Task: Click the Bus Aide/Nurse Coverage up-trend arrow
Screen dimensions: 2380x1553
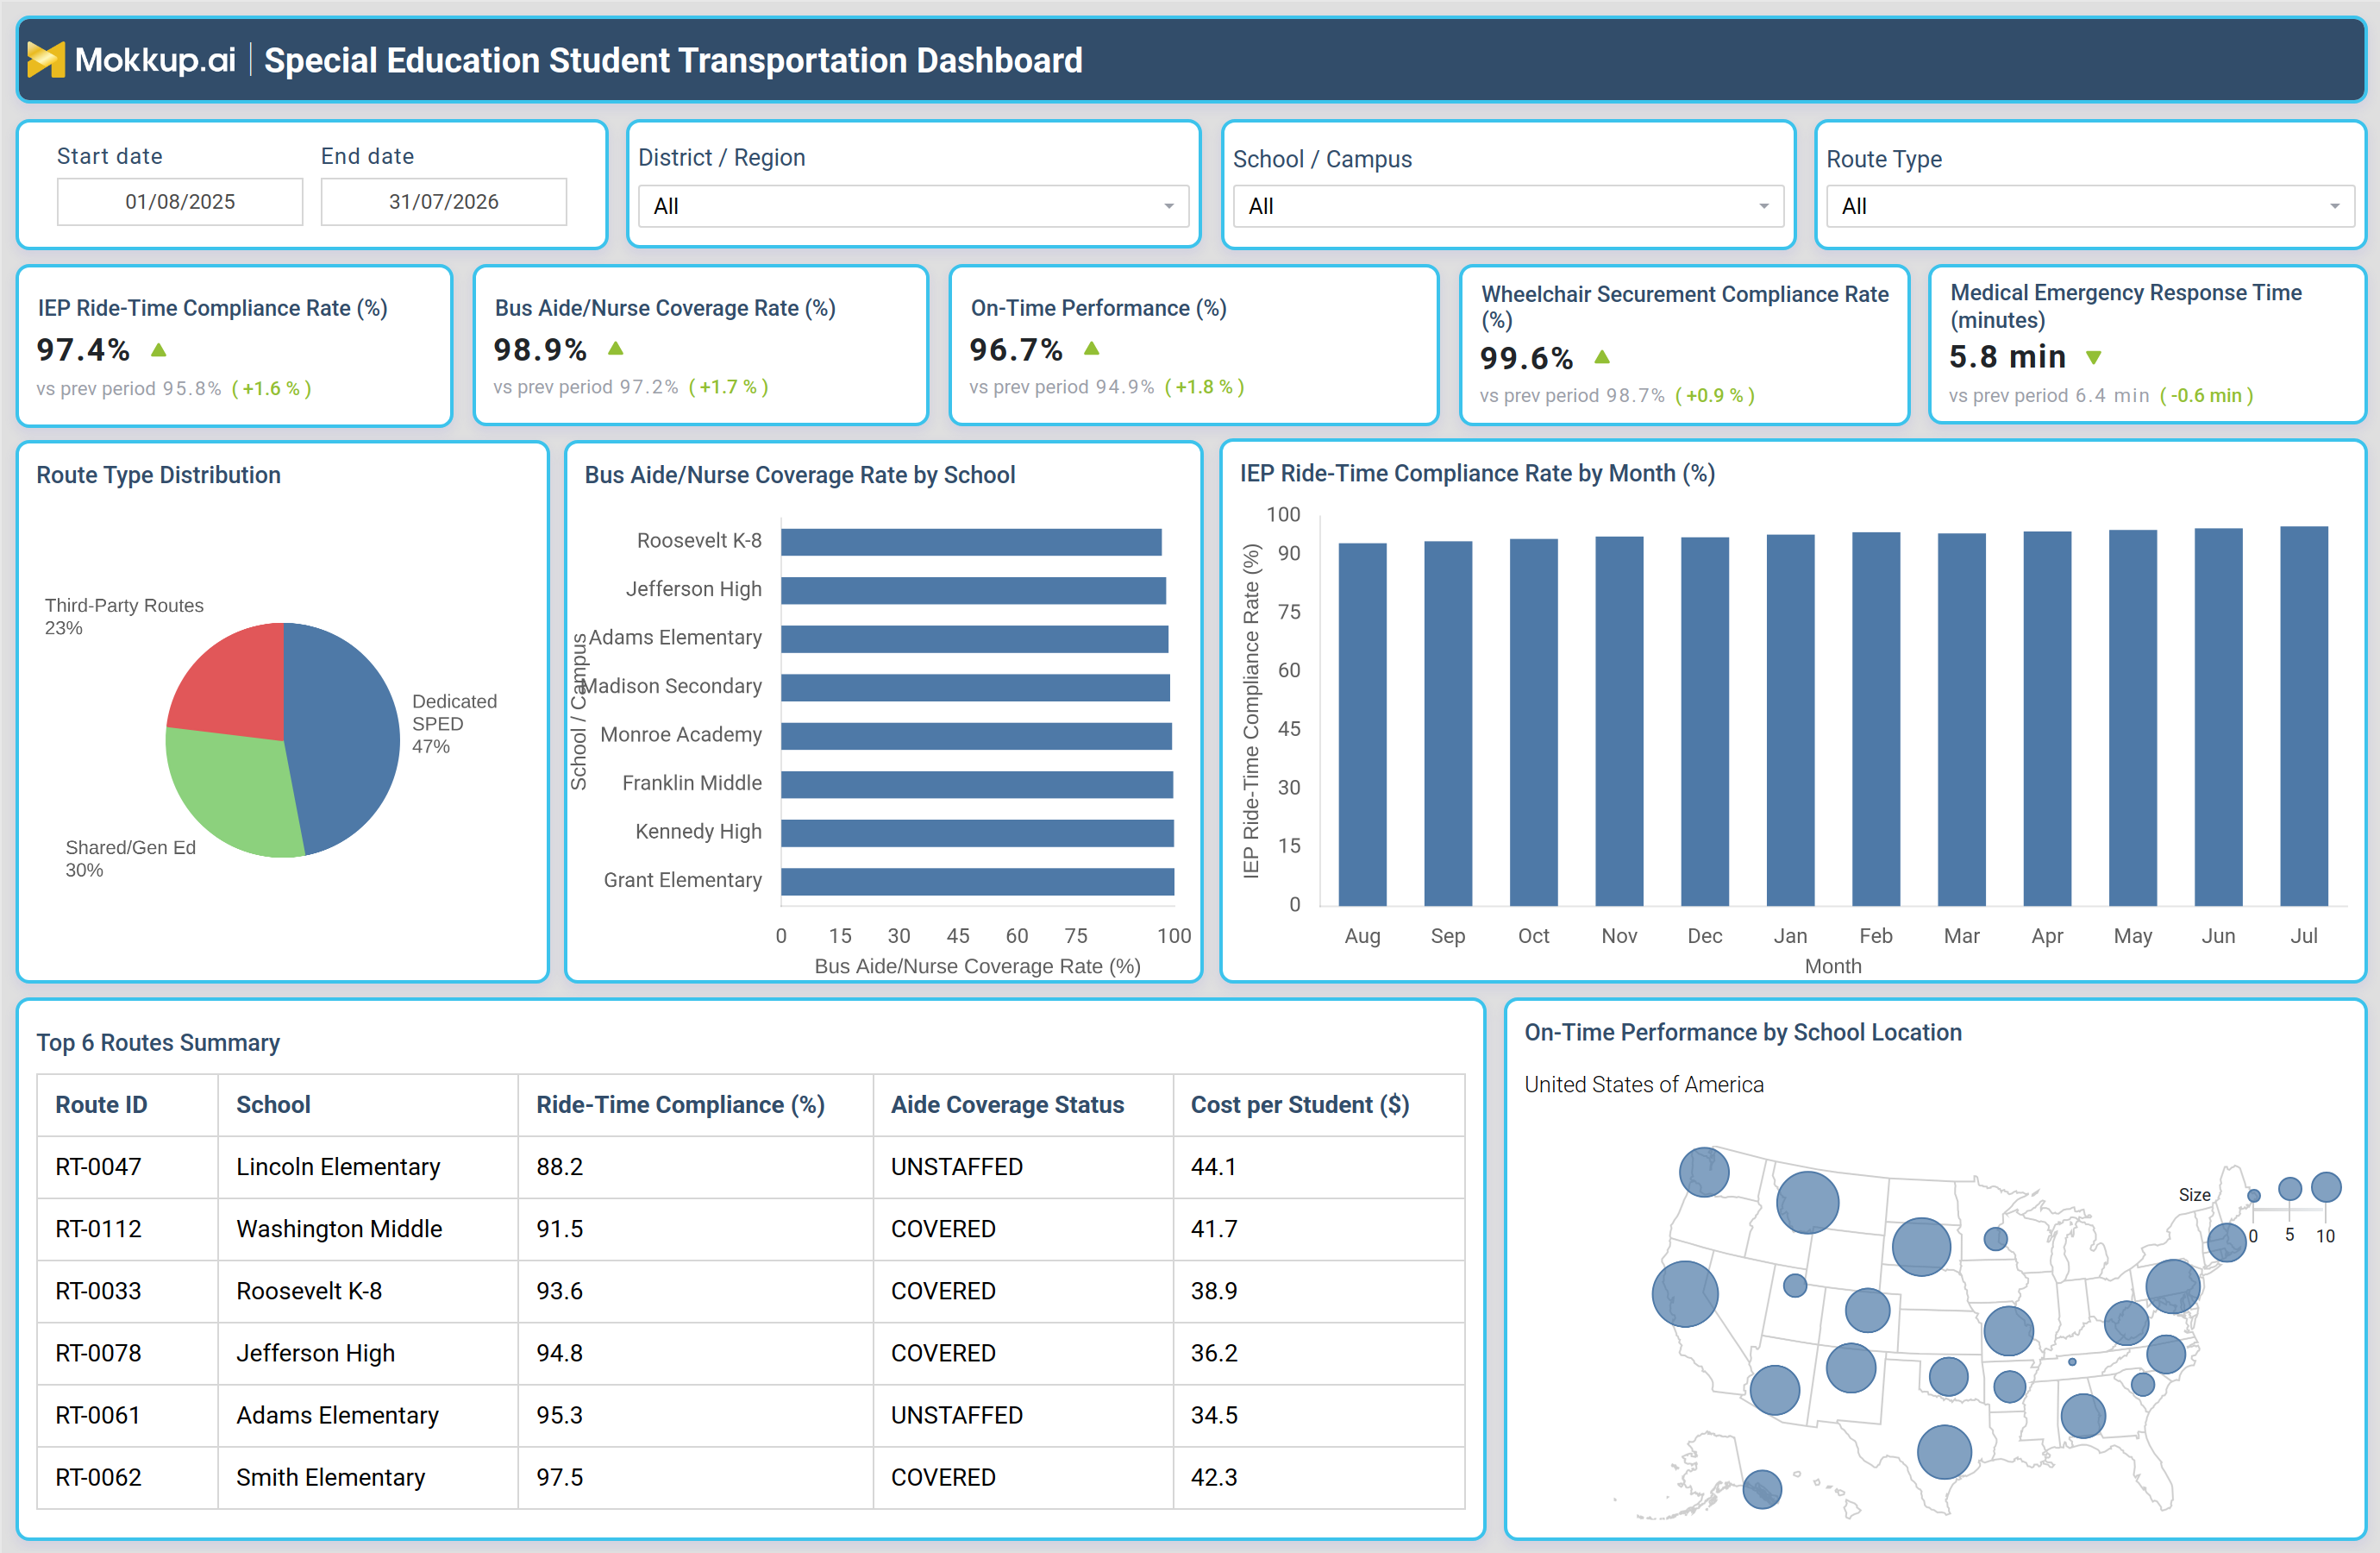Action: (616, 349)
